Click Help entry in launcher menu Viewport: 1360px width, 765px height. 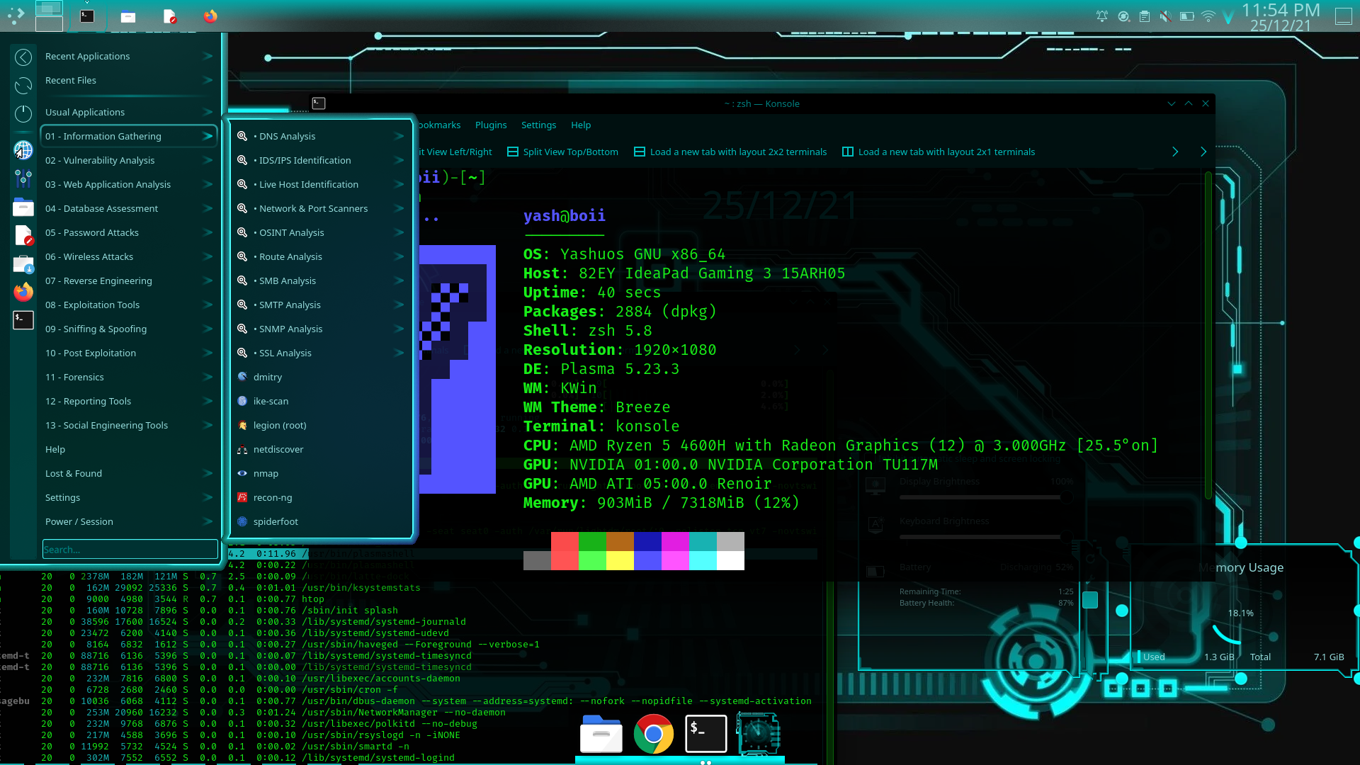(128, 449)
